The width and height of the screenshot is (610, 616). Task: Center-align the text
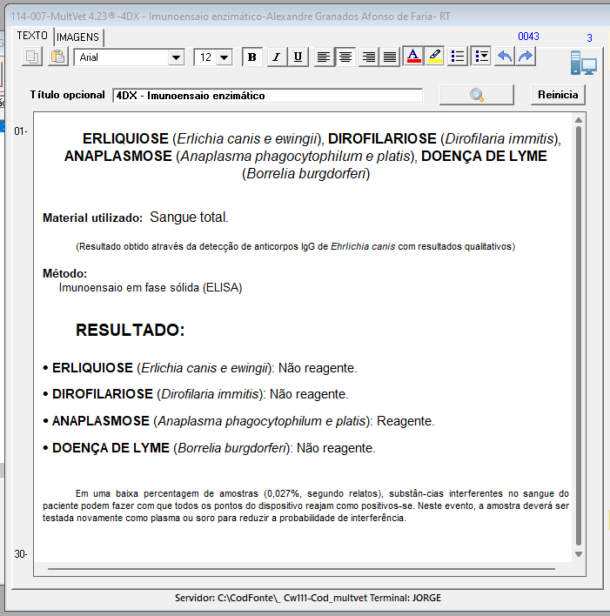tap(345, 57)
